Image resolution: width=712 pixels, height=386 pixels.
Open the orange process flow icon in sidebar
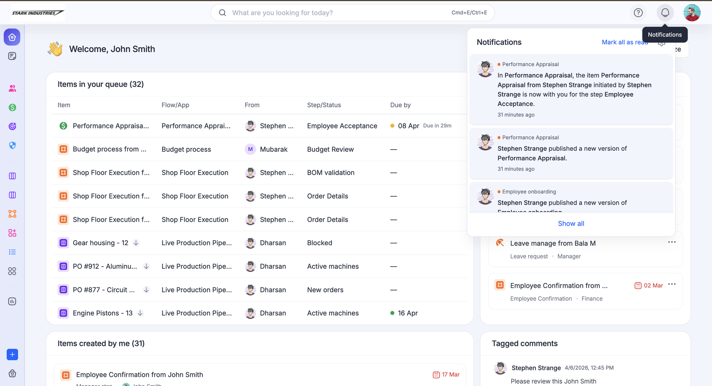tap(12, 214)
